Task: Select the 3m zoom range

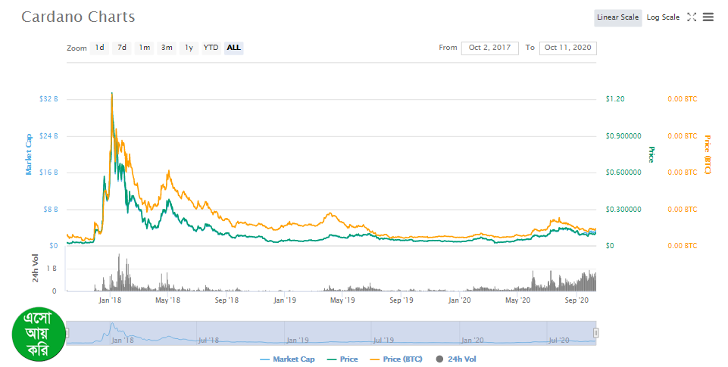Action: [x=167, y=48]
